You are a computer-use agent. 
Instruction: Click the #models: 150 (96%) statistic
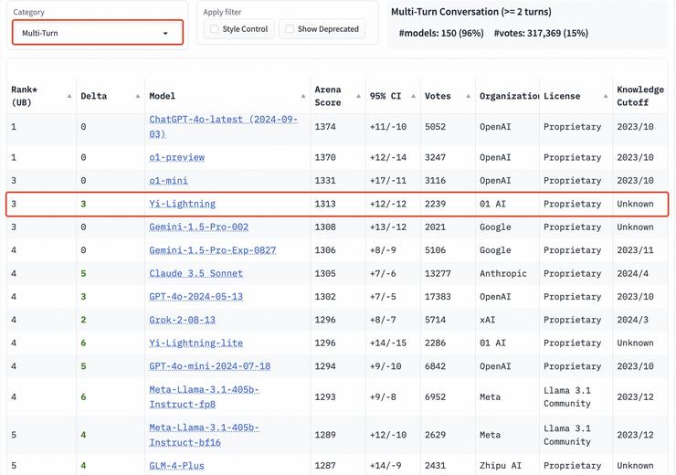(441, 33)
